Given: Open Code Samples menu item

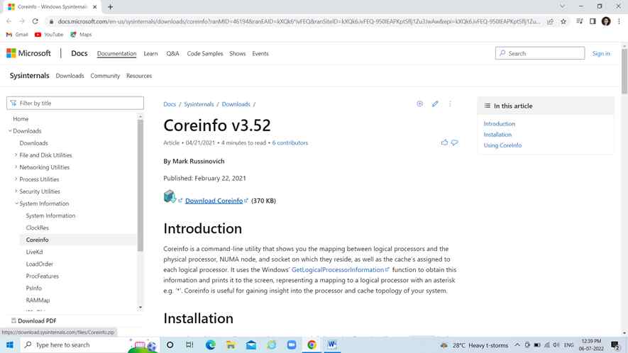Looking at the screenshot, I should [204, 53].
